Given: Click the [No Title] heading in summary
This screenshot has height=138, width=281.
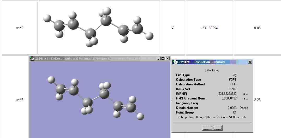Looking at the screenshot, I should tap(212, 70).
